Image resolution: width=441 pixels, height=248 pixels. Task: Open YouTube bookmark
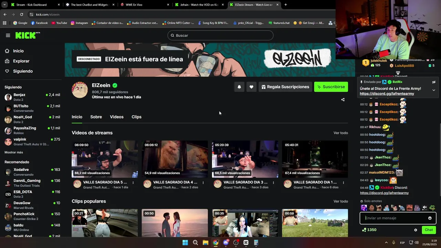pos(59,23)
